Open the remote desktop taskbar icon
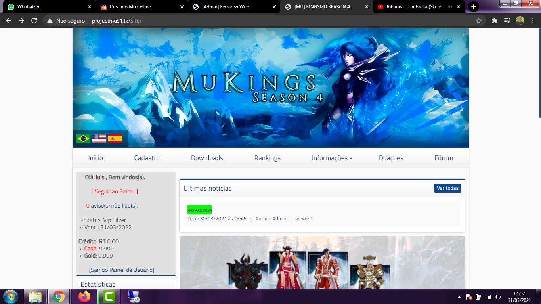The height and width of the screenshot is (304, 541). pos(133,296)
